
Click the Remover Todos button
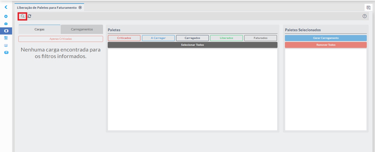tap(326, 45)
